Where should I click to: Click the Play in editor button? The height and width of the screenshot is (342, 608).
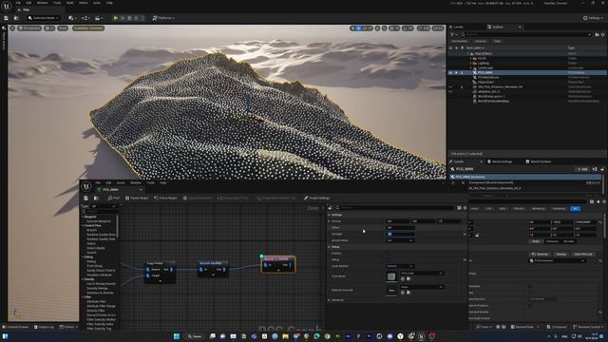click(x=116, y=18)
